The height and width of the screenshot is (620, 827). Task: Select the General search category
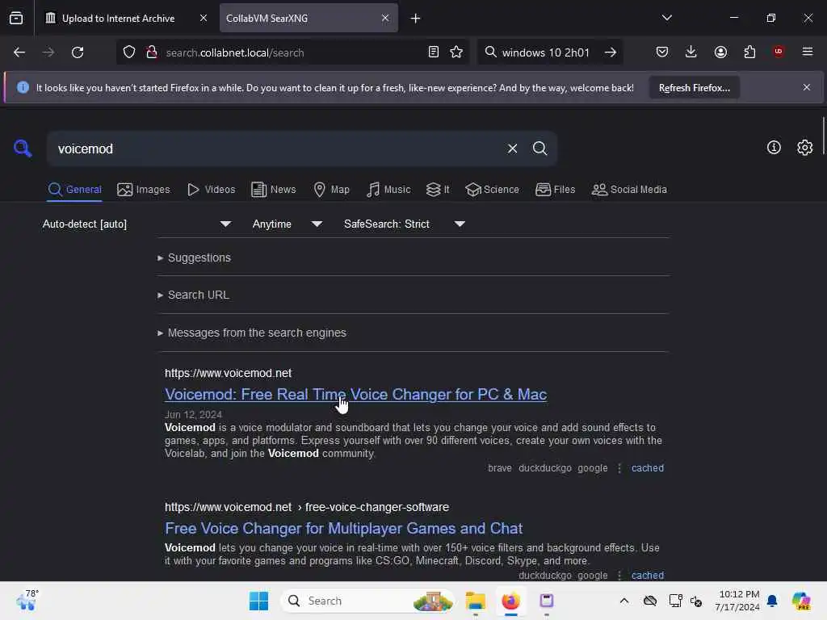coord(74,189)
